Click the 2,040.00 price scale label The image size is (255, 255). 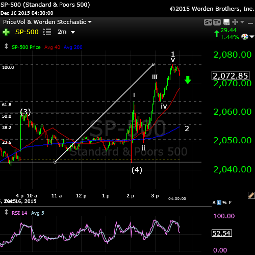tap(233, 169)
